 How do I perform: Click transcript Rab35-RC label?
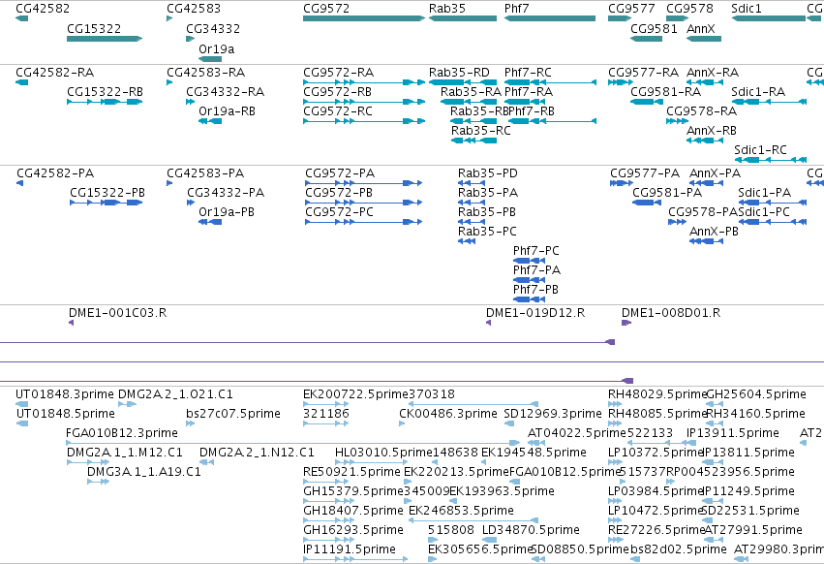481,131
